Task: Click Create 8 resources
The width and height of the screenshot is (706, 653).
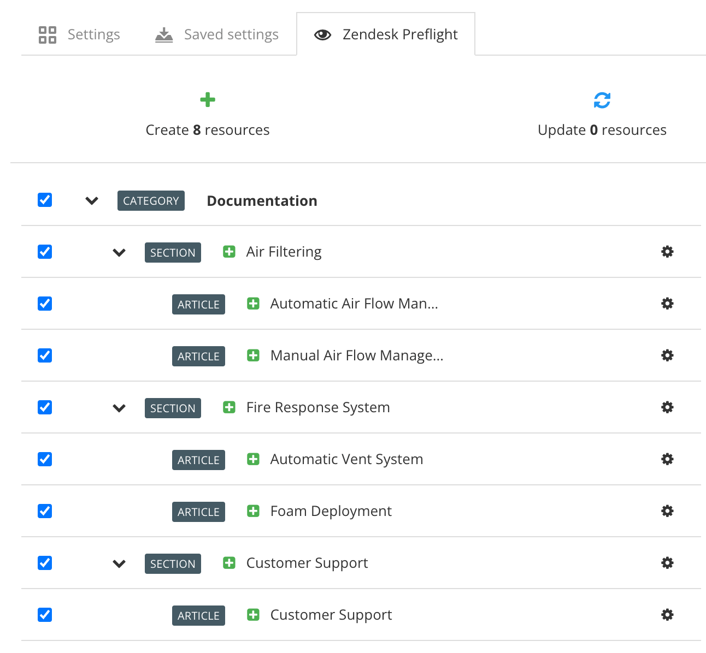Action: [x=208, y=130]
